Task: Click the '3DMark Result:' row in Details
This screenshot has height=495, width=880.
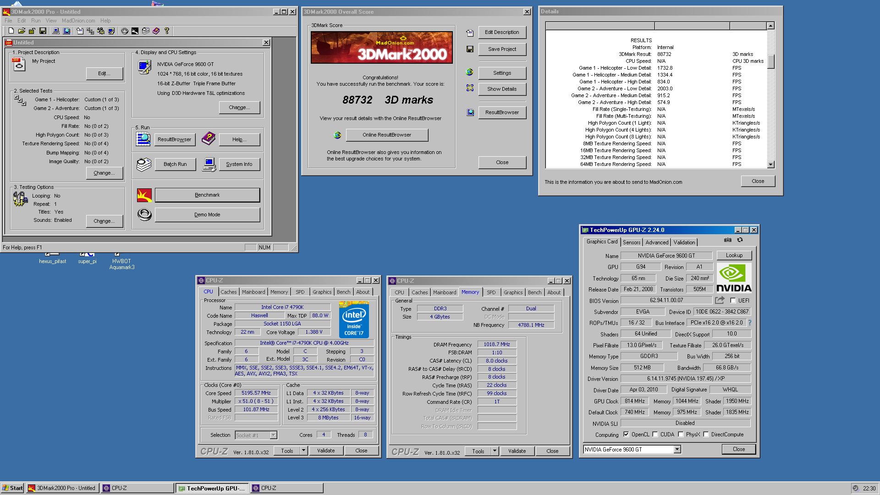Action: click(656, 54)
